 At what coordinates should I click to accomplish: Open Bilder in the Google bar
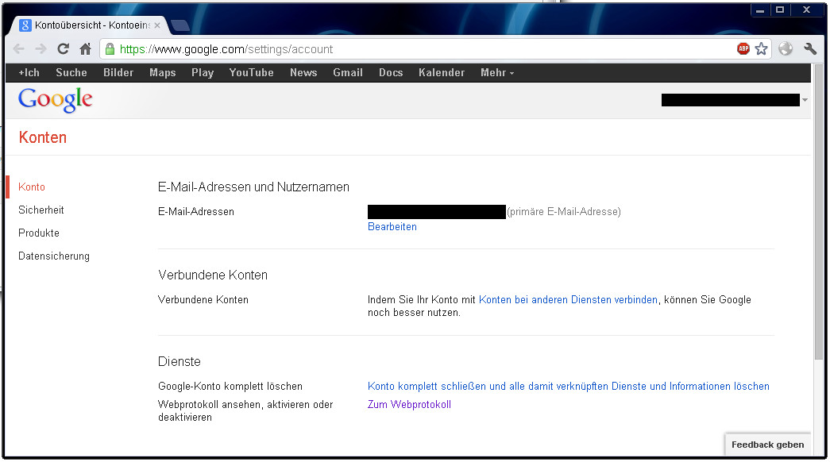click(x=118, y=72)
